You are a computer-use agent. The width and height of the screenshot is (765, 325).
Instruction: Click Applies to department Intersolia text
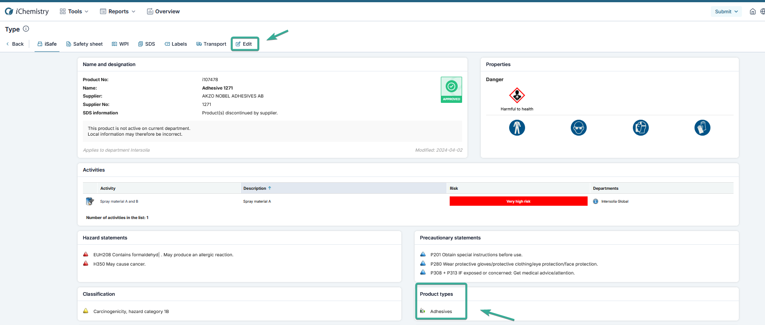click(116, 150)
